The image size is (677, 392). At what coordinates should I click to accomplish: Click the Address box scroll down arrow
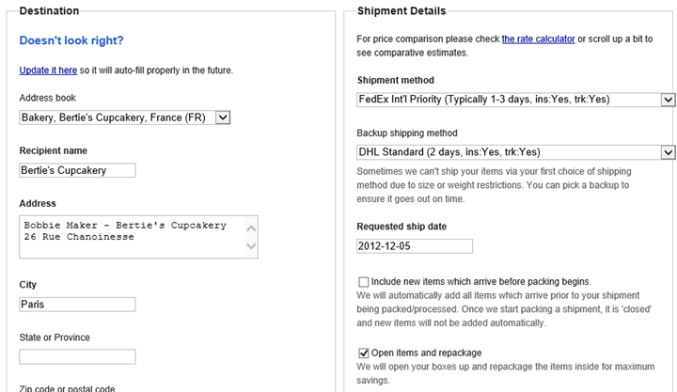point(251,246)
